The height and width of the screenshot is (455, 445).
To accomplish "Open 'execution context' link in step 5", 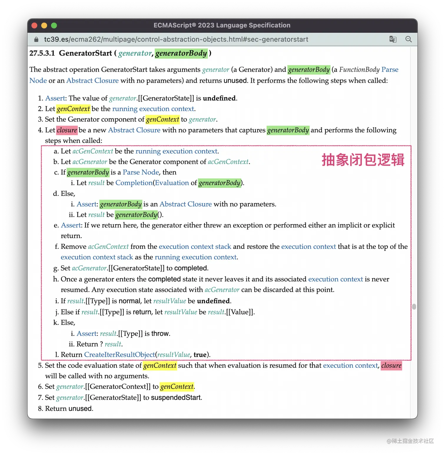I will click(350, 365).
